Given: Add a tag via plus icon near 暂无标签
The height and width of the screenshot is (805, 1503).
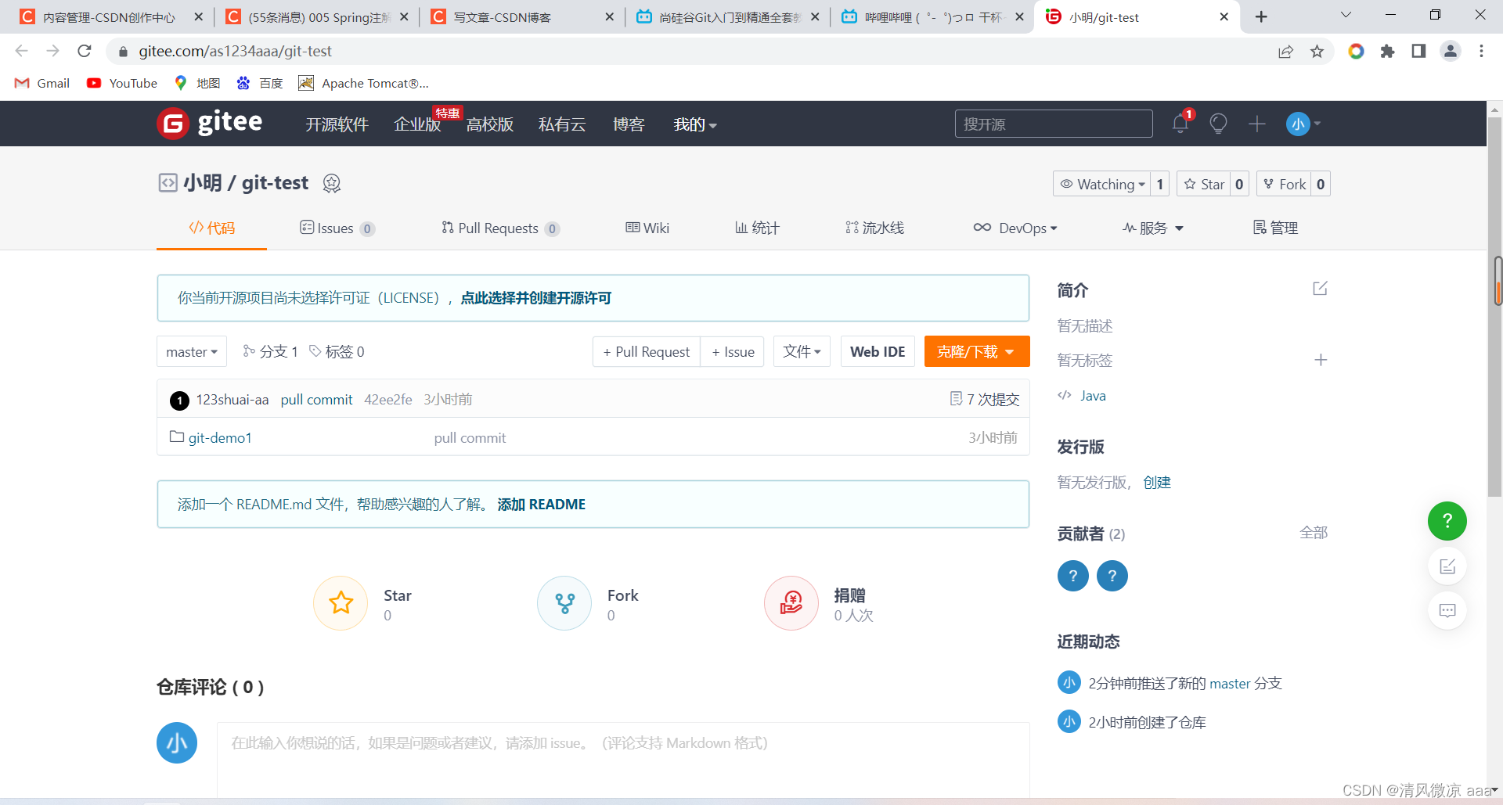Looking at the screenshot, I should [x=1321, y=360].
